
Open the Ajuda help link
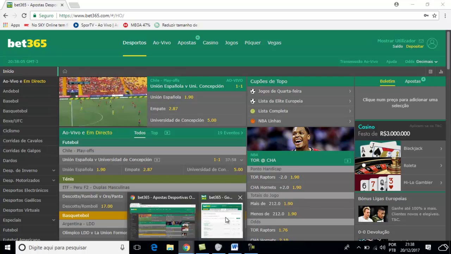click(x=391, y=61)
